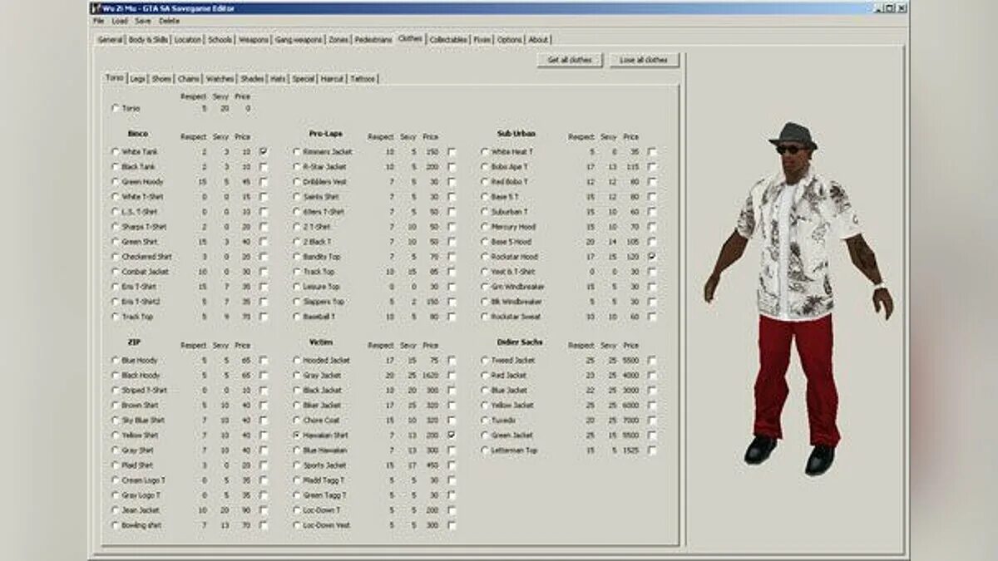Open the Hats sub-tab

(278, 79)
